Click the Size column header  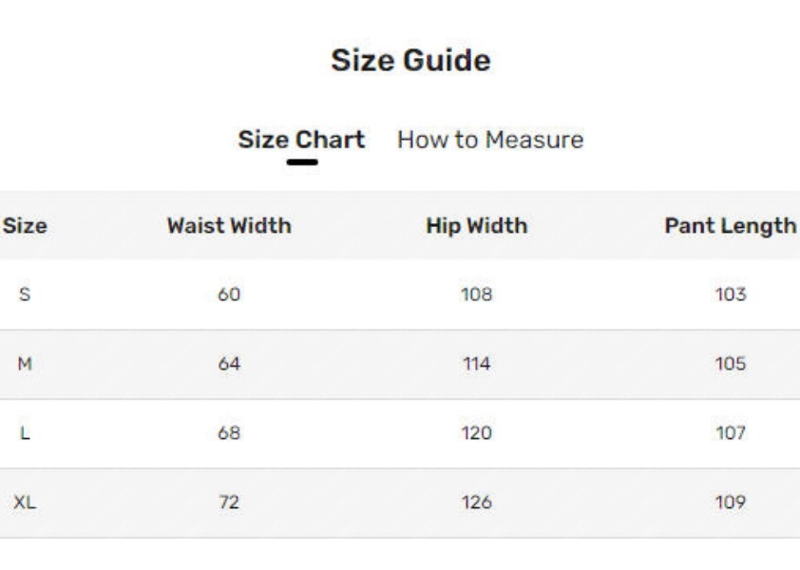pos(25,226)
